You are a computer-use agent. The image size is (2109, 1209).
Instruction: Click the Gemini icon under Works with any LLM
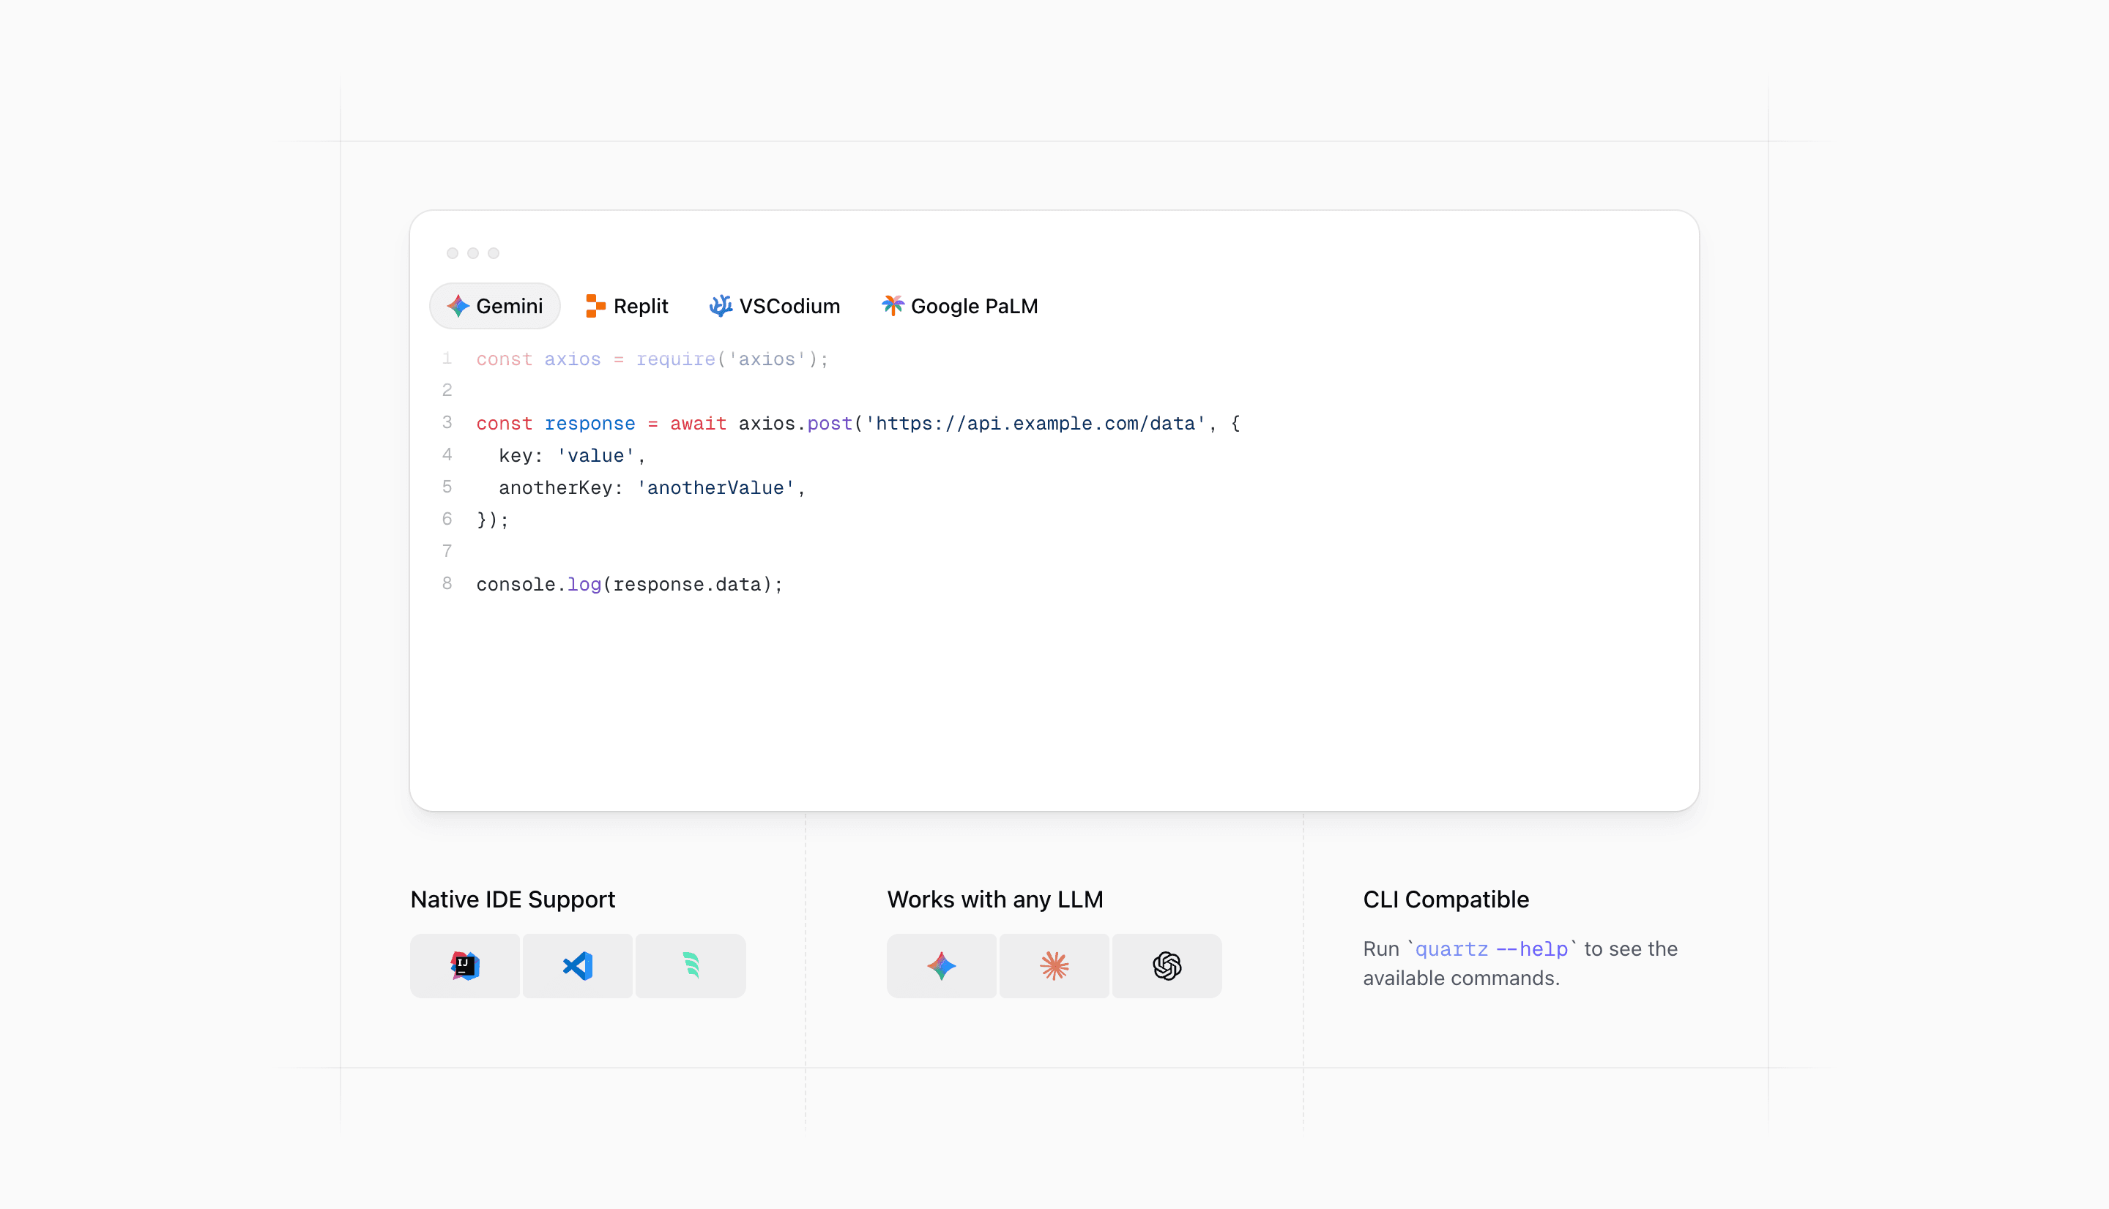(942, 966)
